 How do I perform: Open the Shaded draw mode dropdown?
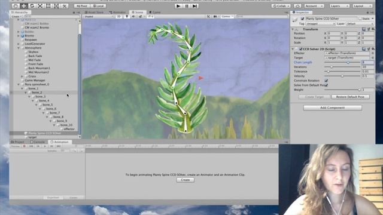[99, 17]
